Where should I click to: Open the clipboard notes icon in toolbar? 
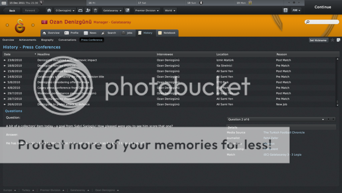pyautogui.click(x=95, y=10)
